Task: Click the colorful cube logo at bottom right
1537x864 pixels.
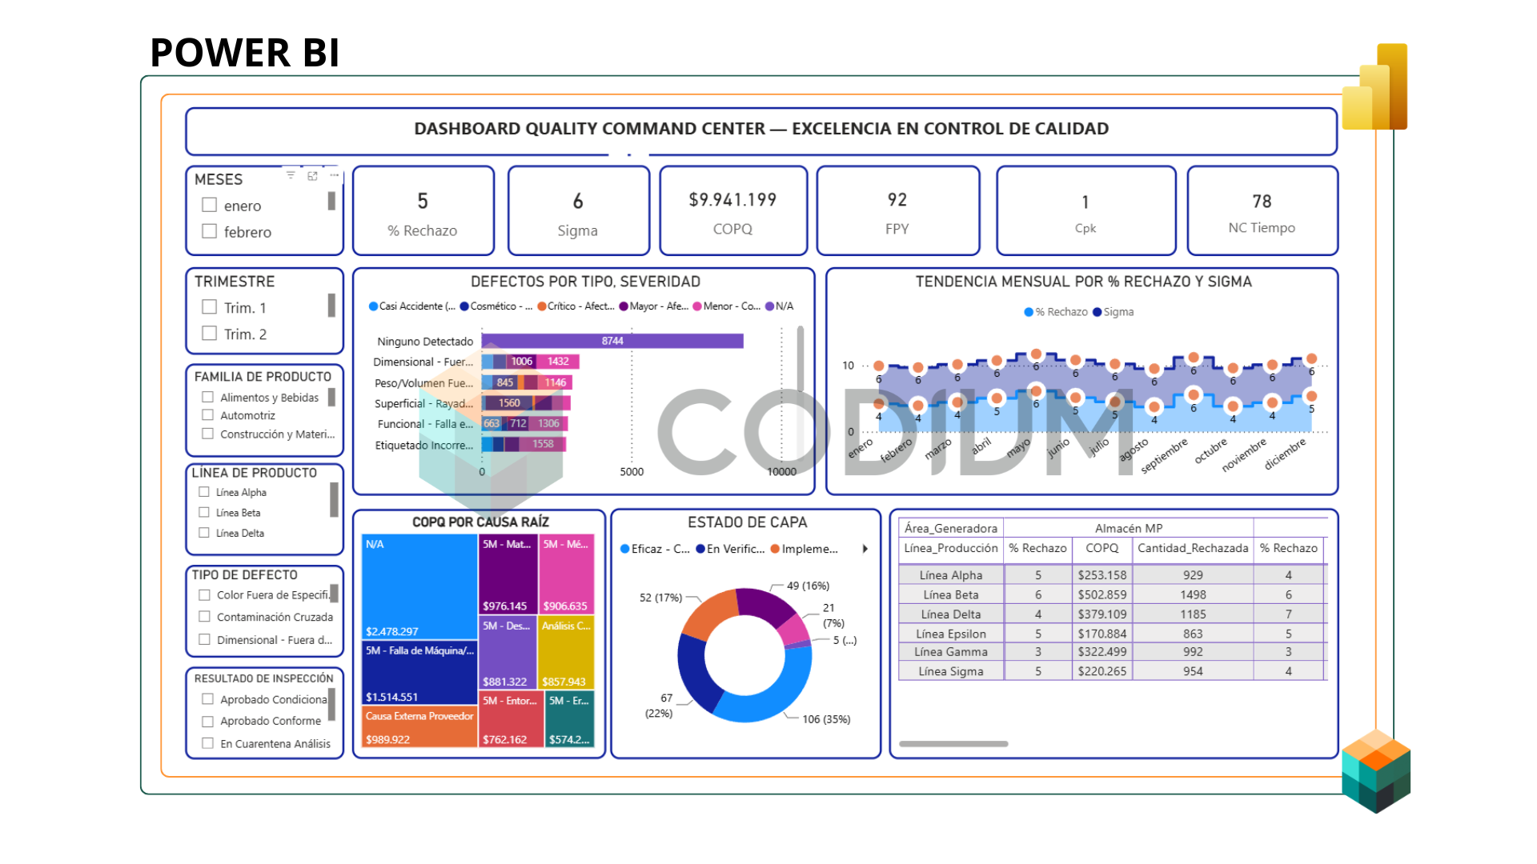Action: point(1376,770)
